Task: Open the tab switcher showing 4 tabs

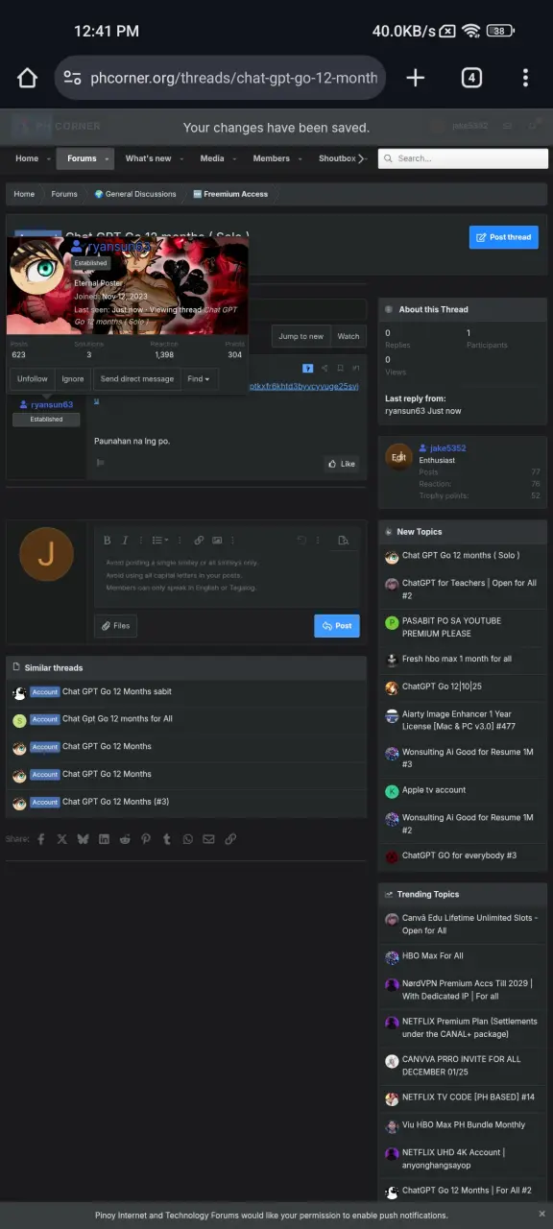Action: coord(471,78)
